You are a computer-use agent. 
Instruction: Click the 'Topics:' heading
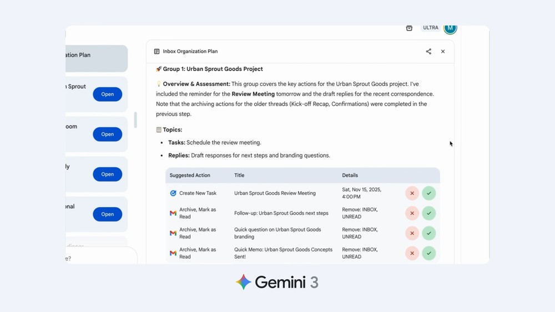point(173,129)
